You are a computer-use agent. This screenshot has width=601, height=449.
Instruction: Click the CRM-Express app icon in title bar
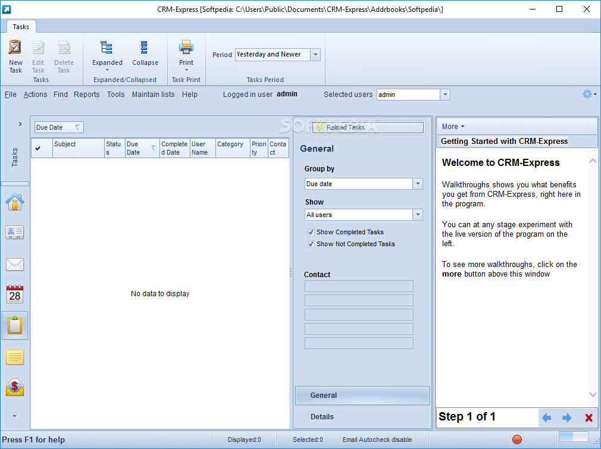(7, 9)
